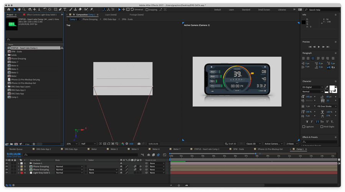The width and height of the screenshot is (345, 192).
Task: Open the Active Camera view dropdown
Action: coord(273,144)
